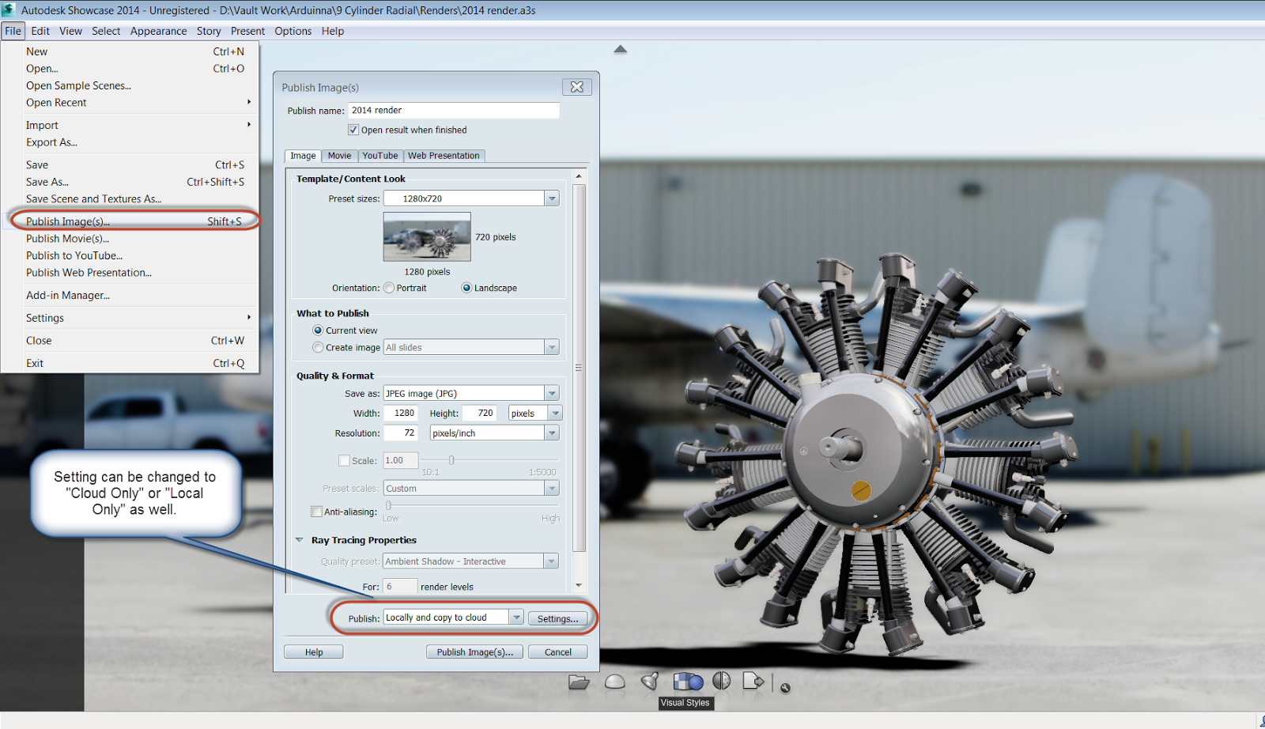Click the Anti-aliasing Low–High slider
Viewport: 1265px width, 729px height.
(x=472, y=506)
